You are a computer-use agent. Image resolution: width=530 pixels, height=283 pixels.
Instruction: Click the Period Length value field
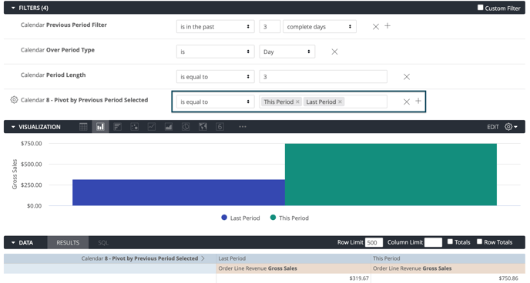point(323,77)
